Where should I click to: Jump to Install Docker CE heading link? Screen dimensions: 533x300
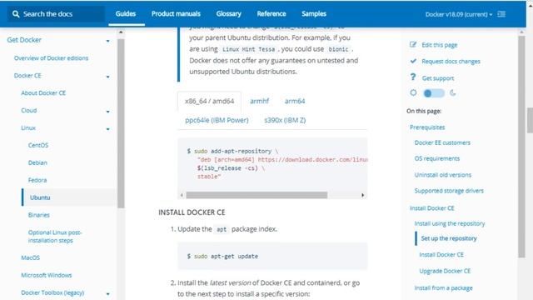point(431,208)
